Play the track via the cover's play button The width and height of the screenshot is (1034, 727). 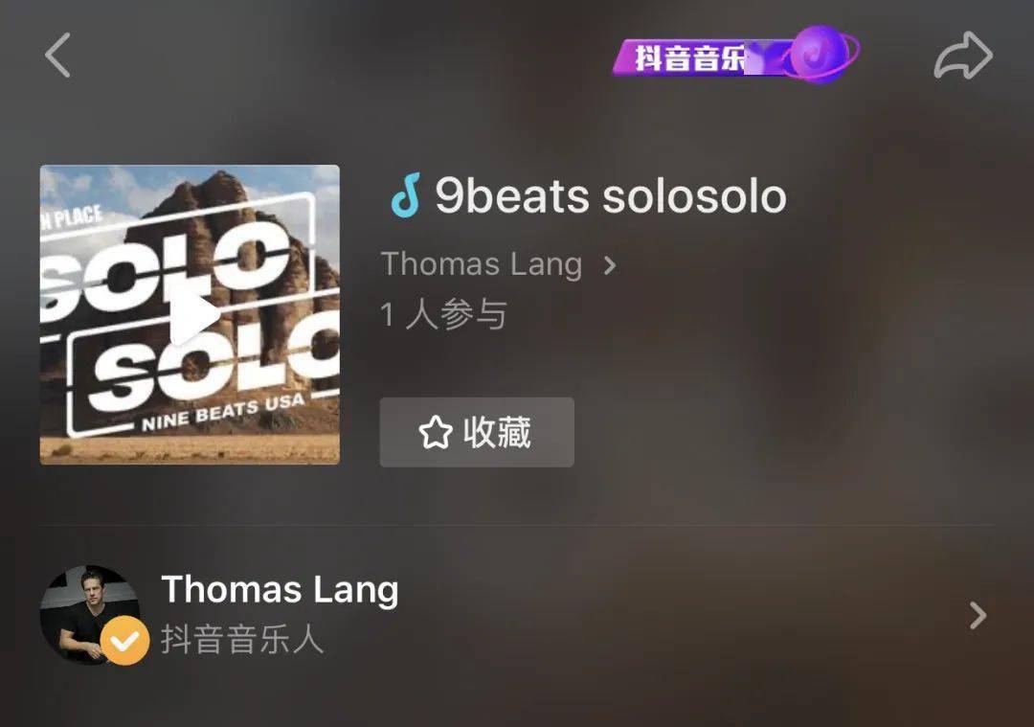coord(192,317)
